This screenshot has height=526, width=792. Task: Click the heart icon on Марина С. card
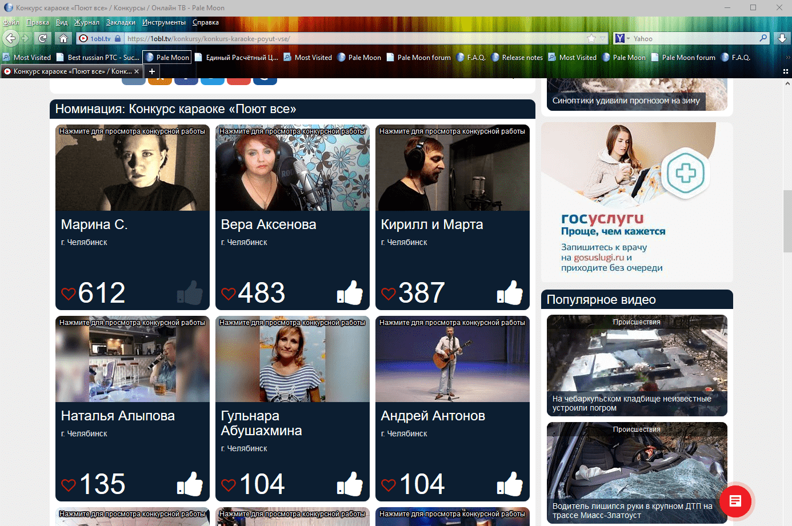coord(69,294)
